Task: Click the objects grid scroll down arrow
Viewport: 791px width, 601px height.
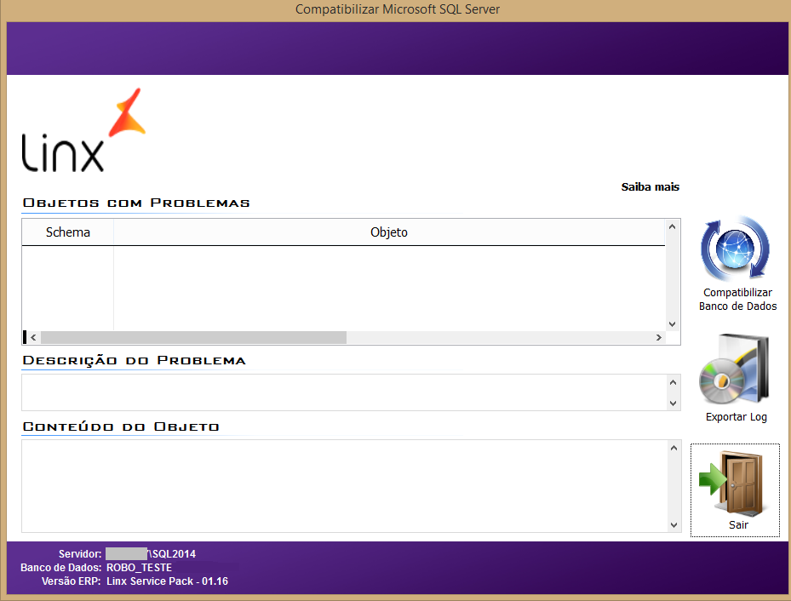Action: tap(672, 324)
